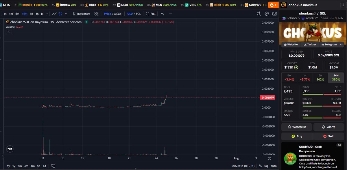The width and height of the screenshot is (347, 170).
Task: Open the chonkus Website link
Action: click(x=291, y=45)
